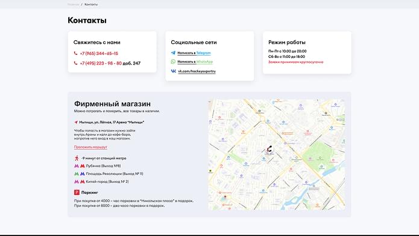Image resolution: width=419 pixels, height=236 pixels.
Task: Call the number +7 (965) 344-65-15
Action: 99,53
